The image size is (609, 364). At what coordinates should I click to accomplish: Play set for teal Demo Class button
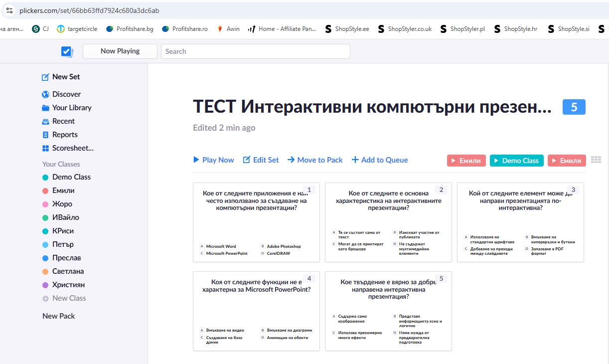click(516, 161)
